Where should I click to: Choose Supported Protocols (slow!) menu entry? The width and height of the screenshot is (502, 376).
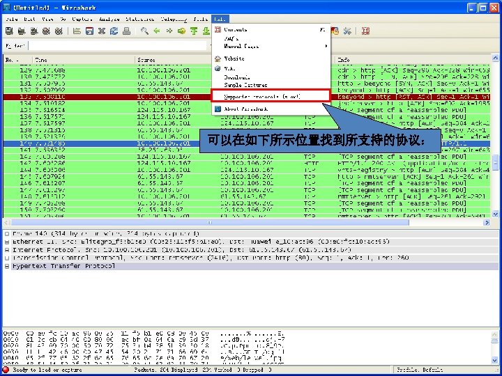pos(271,96)
